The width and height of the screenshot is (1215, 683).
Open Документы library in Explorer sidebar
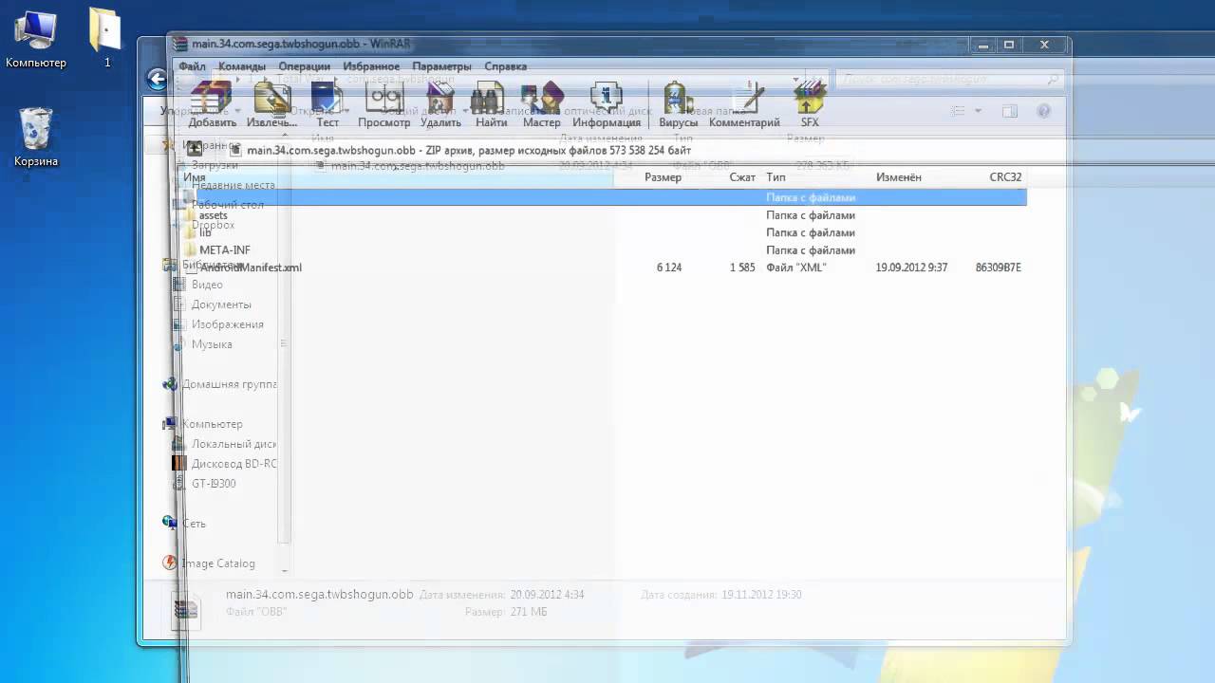pyautogui.click(x=220, y=305)
